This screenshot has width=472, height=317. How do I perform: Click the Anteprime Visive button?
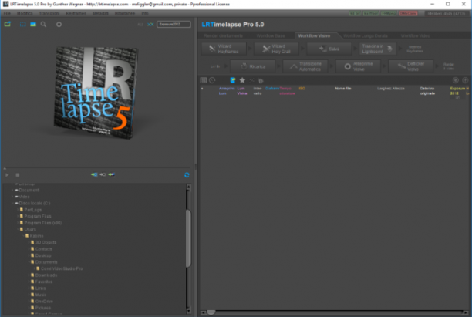click(358, 66)
